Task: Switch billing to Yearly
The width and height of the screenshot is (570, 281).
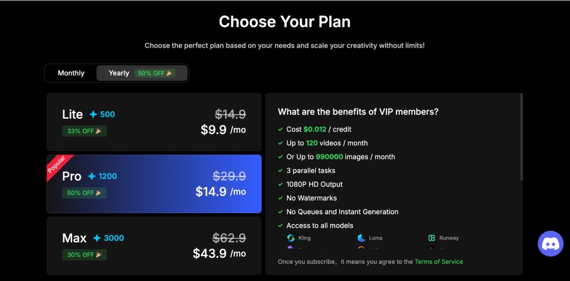Action: click(119, 73)
